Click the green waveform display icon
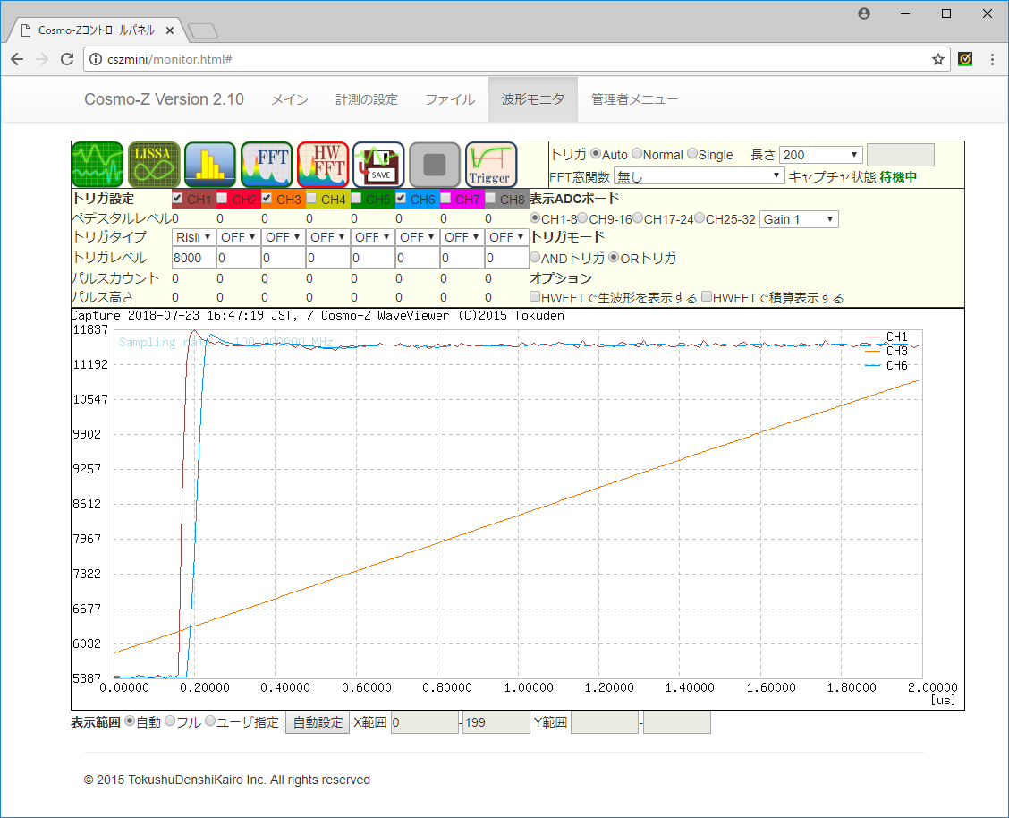The height and width of the screenshot is (818, 1009). [x=98, y=165]
